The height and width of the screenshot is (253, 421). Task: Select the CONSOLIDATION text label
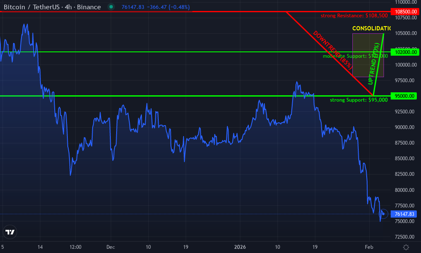pos(370,29)
